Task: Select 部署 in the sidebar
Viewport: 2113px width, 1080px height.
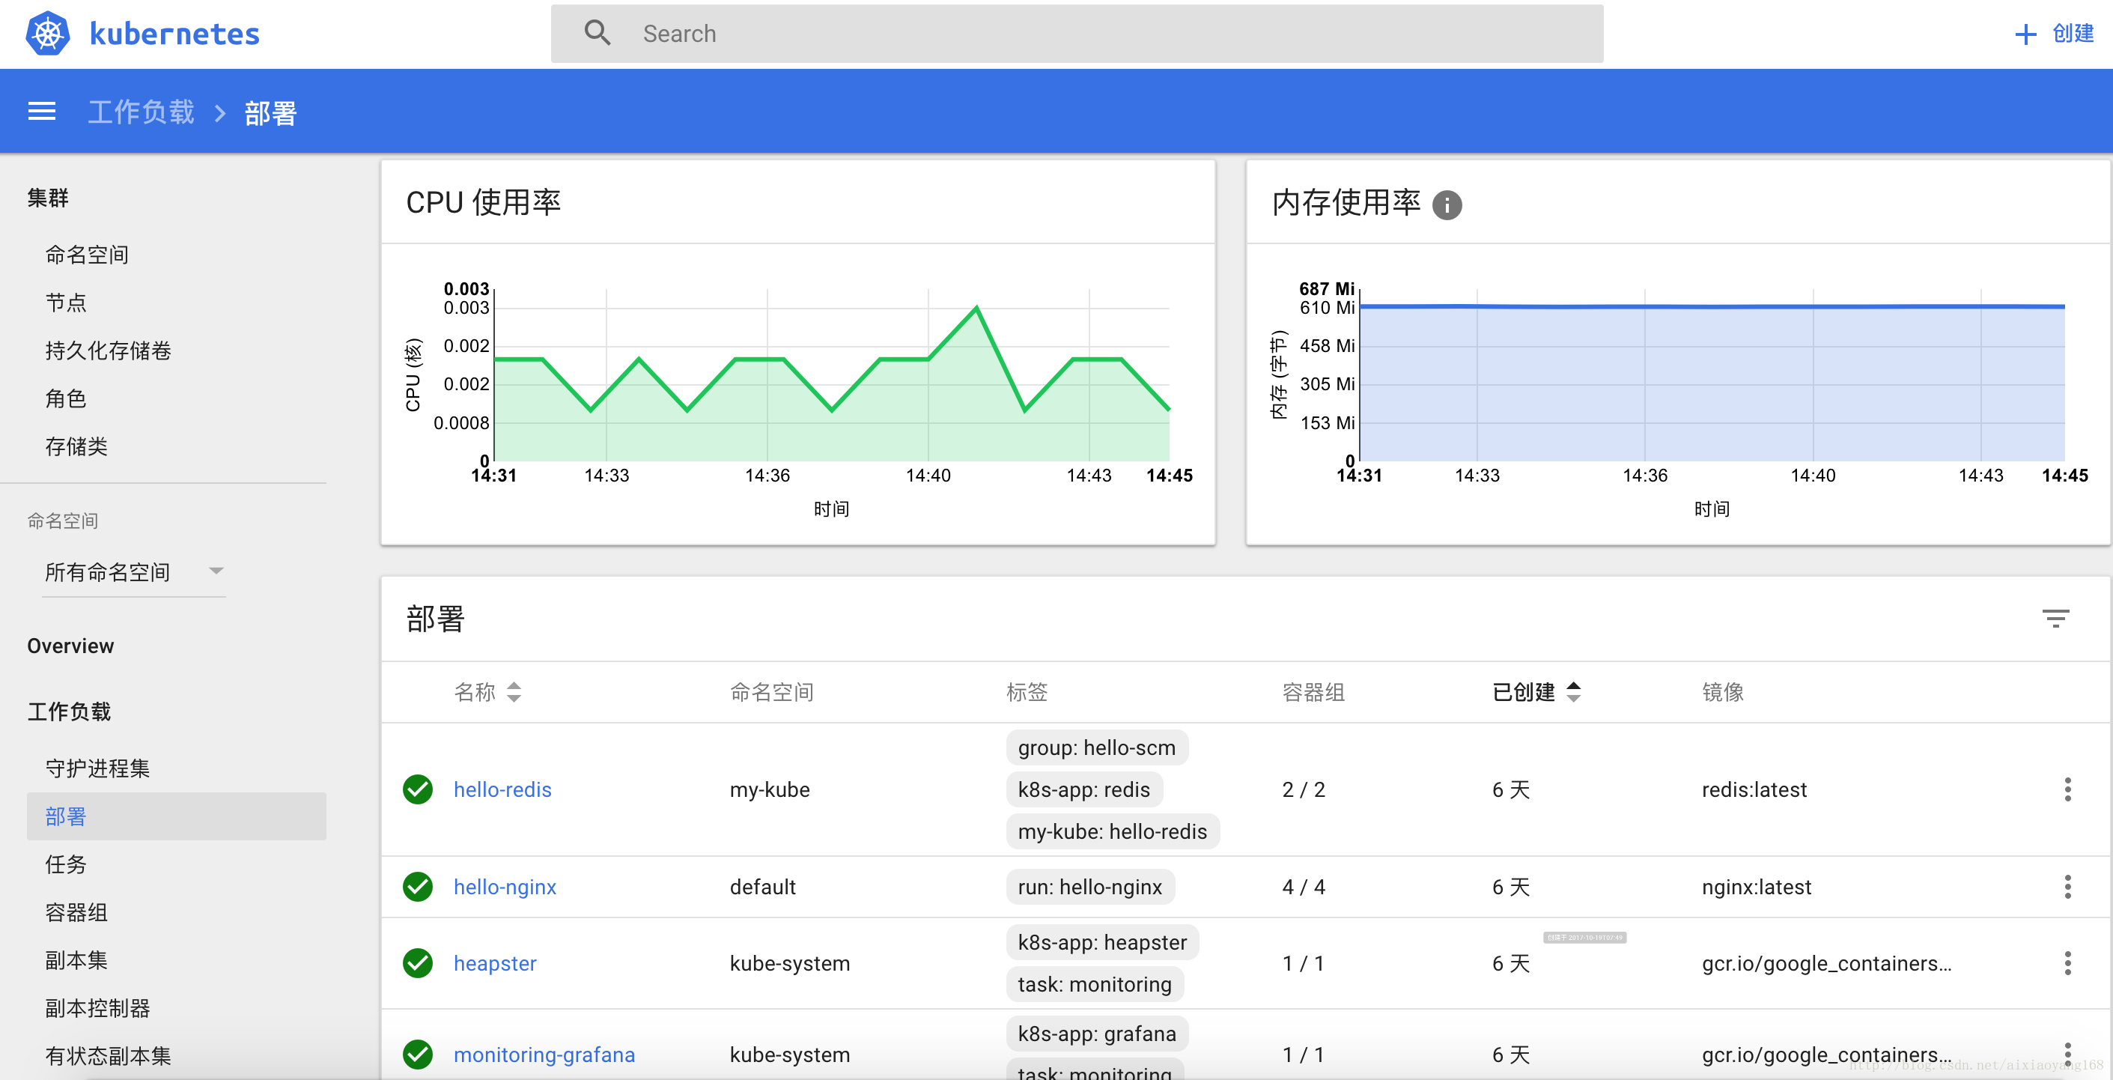Action: [x=64, y=816]
